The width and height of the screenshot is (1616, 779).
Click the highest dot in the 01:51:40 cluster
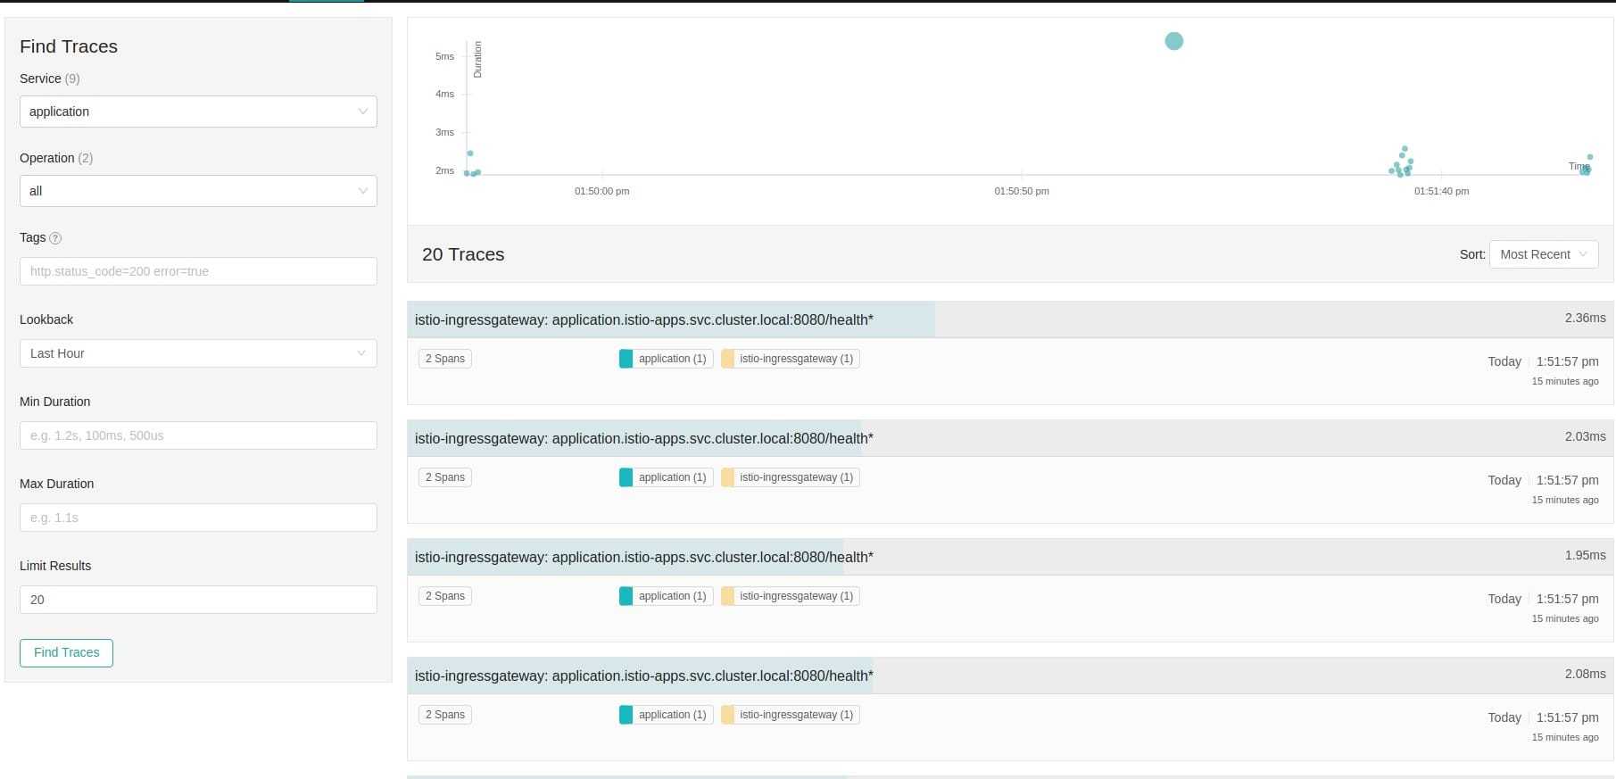[1405, 149]
